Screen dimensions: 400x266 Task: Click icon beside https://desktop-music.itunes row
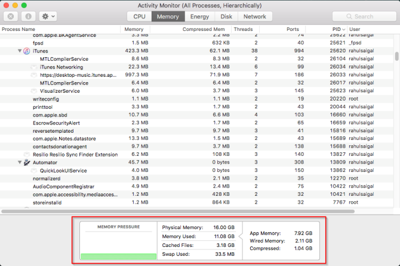(x=33, y=75)
